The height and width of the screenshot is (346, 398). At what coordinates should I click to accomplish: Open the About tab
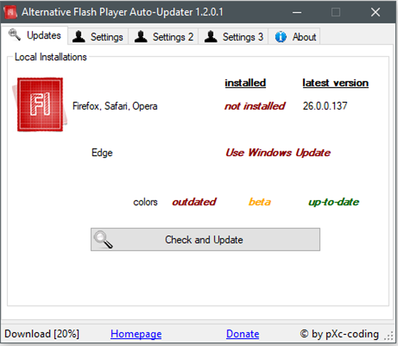[x=294, y=37]
